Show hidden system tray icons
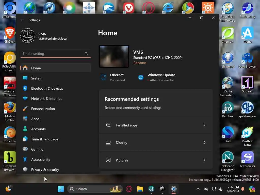This screenshot has height=195, width=260. pos(198,189)
